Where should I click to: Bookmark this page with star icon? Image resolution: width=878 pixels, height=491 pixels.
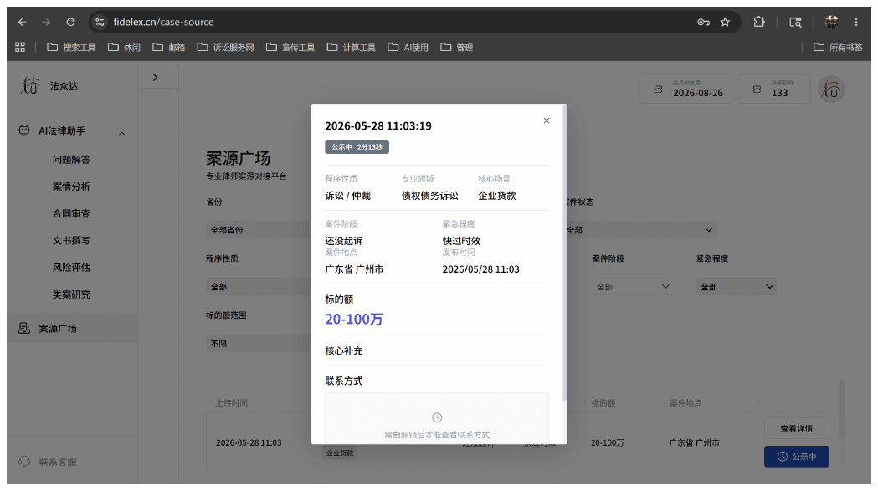725,22
